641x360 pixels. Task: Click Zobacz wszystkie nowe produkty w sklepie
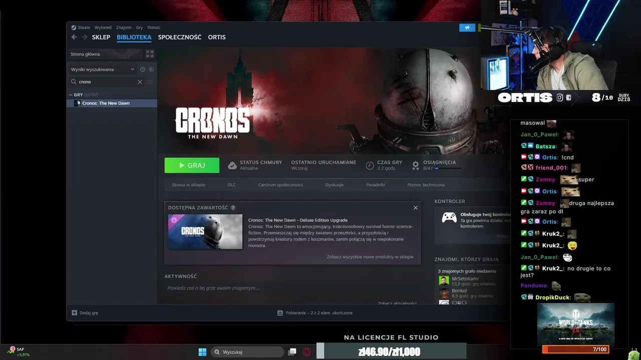[x=370, y=256]
